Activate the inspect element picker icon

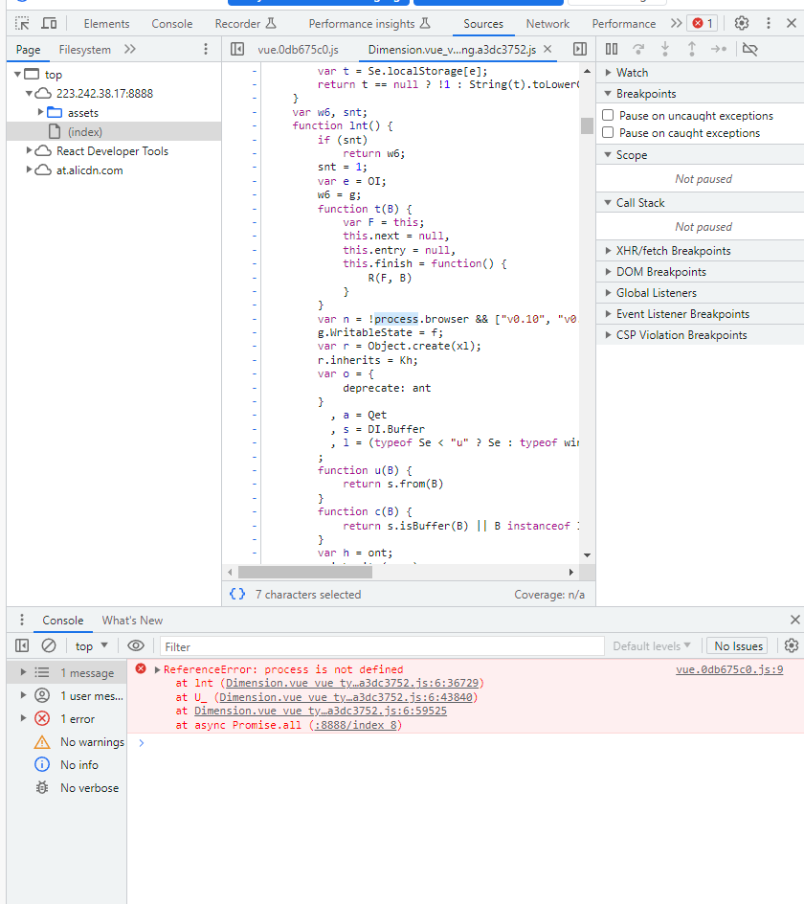point(22,24)
